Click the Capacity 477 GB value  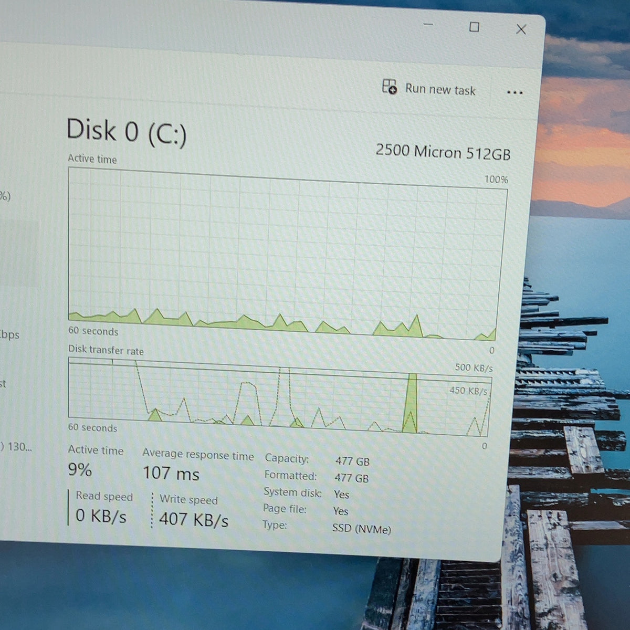[352, 461]
